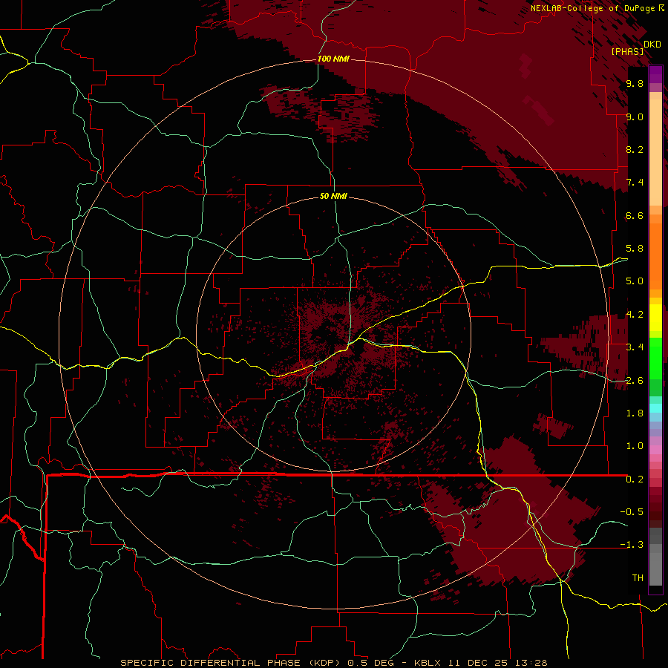Click the cyan segment of the color bar

(x=655, y=408)
